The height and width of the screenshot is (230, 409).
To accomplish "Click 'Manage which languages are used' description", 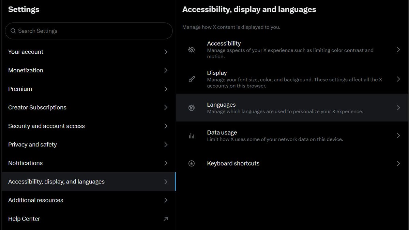I will tap(285, 111).
